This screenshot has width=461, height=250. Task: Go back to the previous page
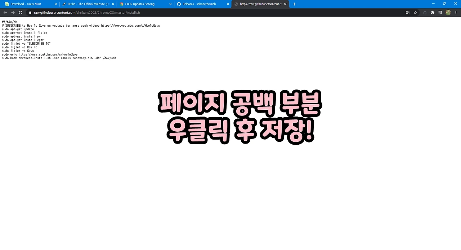click(5, 12)
